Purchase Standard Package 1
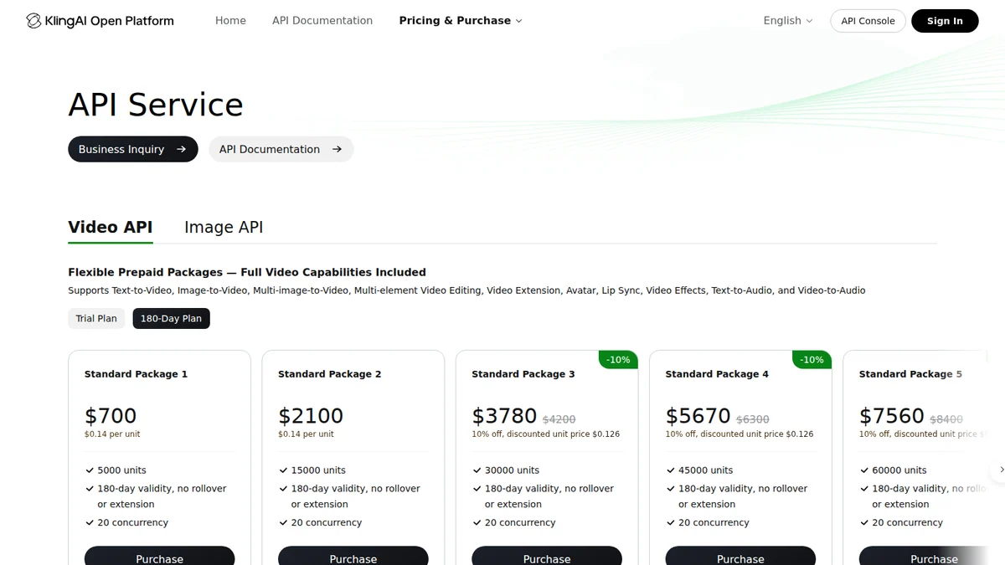The image size is (1005, 565). [x=159, y=557]
